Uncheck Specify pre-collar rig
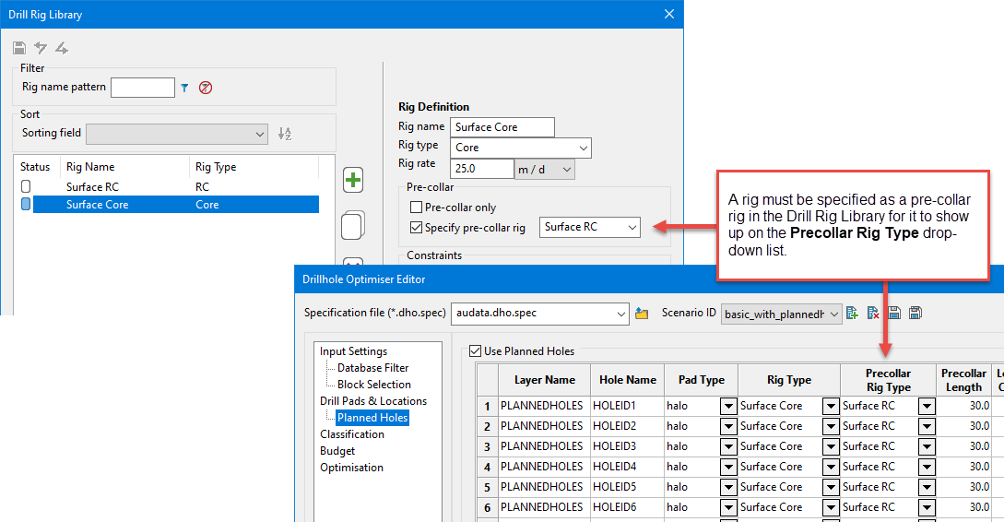This screenshot has height=522, width=1004. click(417, 227)
